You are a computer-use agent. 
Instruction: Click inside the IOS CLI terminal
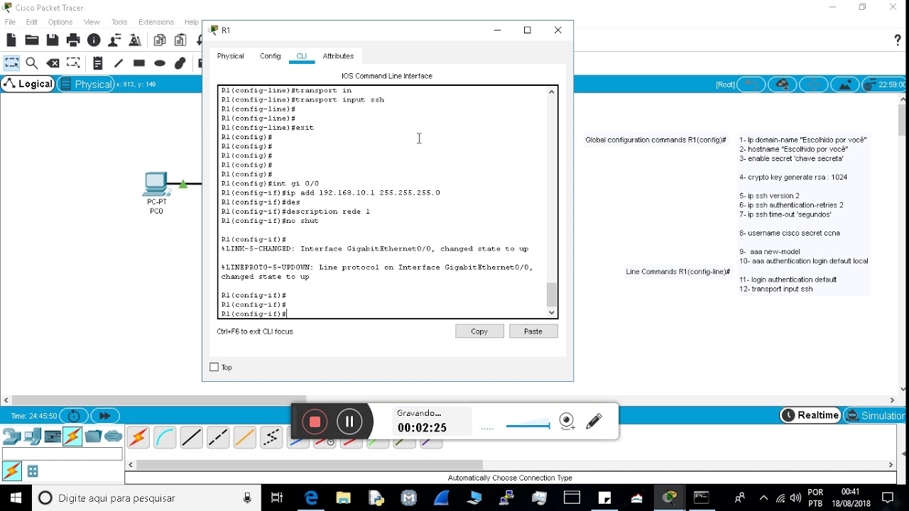[382, 202]
